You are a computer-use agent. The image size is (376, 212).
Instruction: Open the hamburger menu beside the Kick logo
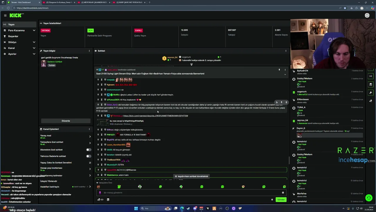pyautogui.click(x=5, y=15)
